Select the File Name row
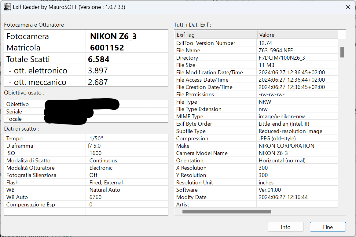 pyautogui.click(x=256, y=50)
